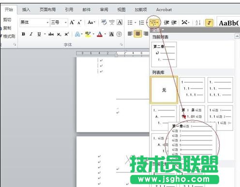Apply the yellow text highlight color
The height and width of the screenshot is (187, 240).
click(x=88, y=34)
